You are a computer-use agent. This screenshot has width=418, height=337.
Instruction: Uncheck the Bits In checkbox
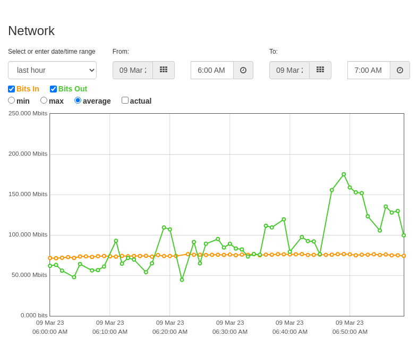(x=12, y=89)
